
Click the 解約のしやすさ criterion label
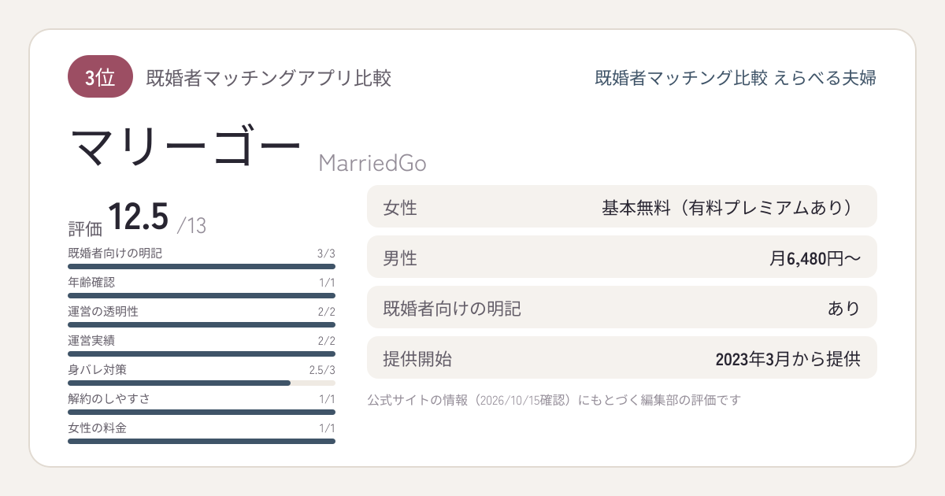tap(109, 399)
